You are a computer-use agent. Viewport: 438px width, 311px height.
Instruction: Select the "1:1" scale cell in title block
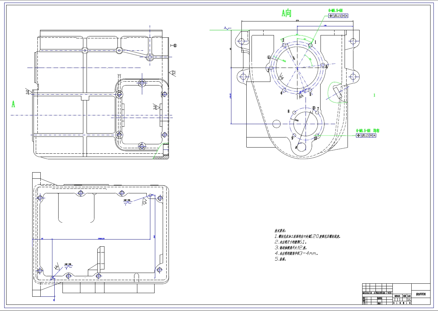pyautogui.click(x=409, y=300)
